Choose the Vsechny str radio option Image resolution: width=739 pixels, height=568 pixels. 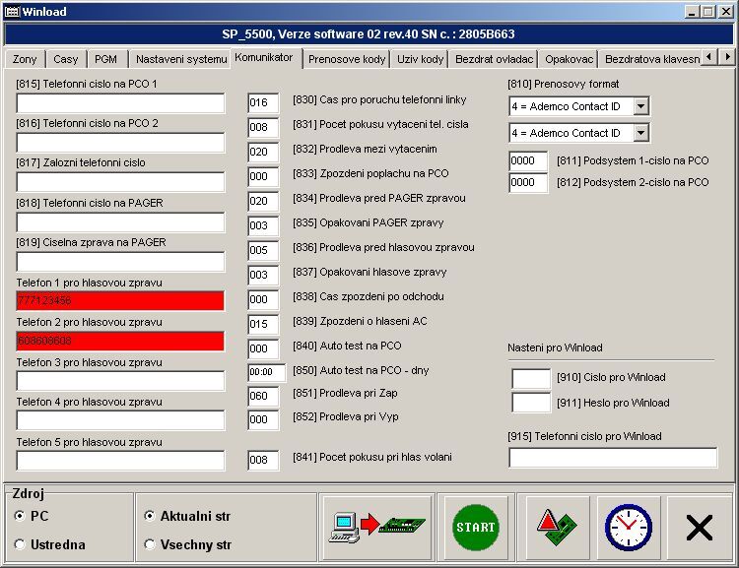150,544
